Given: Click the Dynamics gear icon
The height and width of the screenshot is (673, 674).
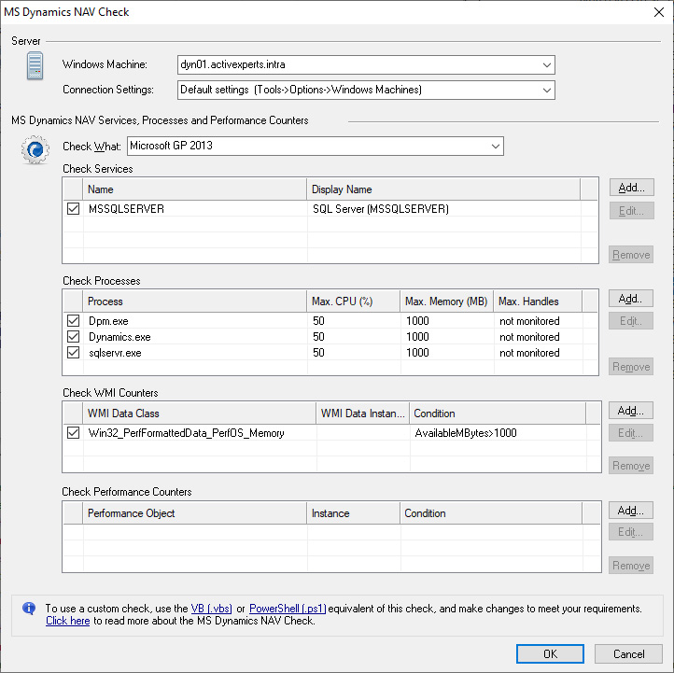Looking at the screenshot, I should [35, 149].
